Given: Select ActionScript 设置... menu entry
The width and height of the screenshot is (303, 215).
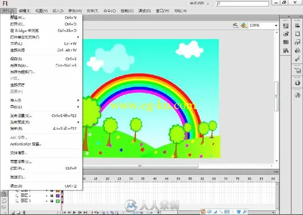Looking at the screenshot, I should 43,144.
